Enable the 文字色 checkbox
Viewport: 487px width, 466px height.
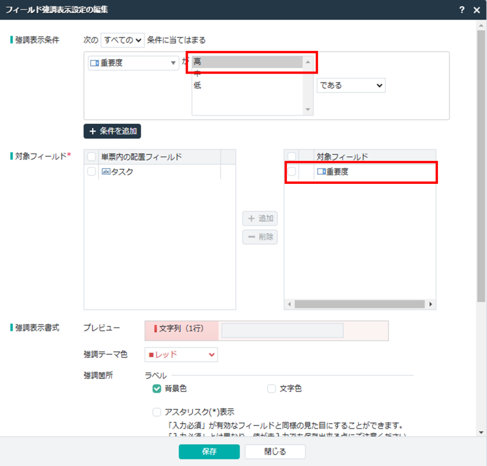pyautogui.click(x=272, y=389)
